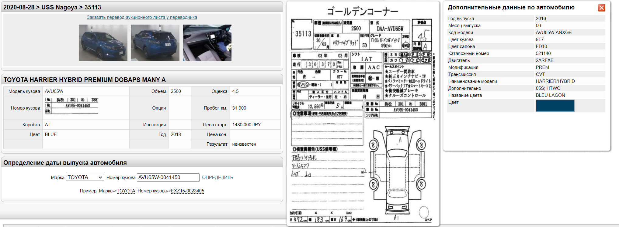Select the model code AVU65W-ANXGB value

553,32
